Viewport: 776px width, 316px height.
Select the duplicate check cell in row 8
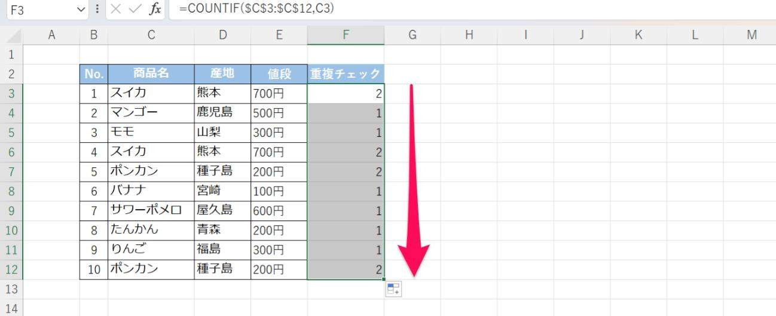tap(346, 191)
